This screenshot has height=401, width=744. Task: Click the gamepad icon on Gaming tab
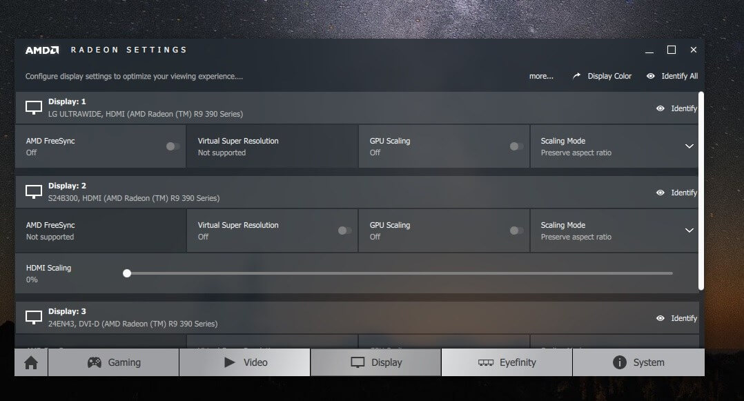click(x=94, y=362)
